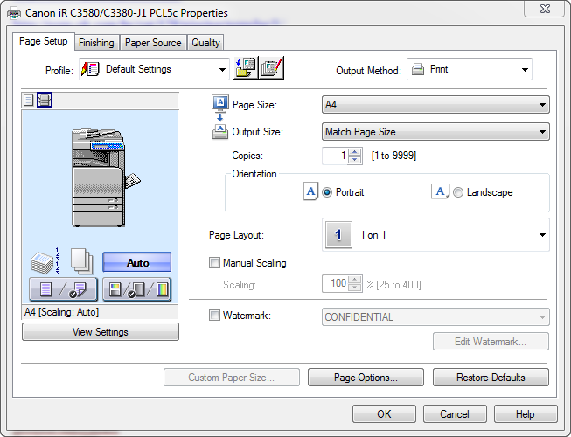Viewport: 571px width, 437px height.
Task: Switch to the Paper Source tab
Action: [153, 43]
